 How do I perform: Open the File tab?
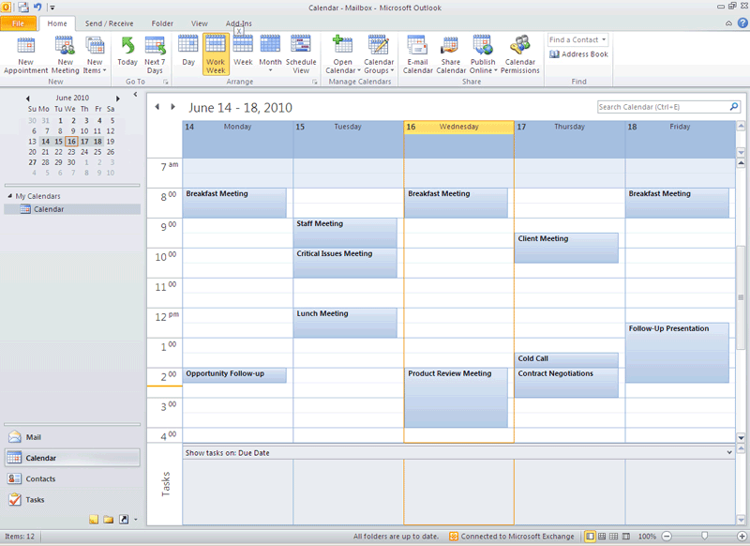point(19,23)
